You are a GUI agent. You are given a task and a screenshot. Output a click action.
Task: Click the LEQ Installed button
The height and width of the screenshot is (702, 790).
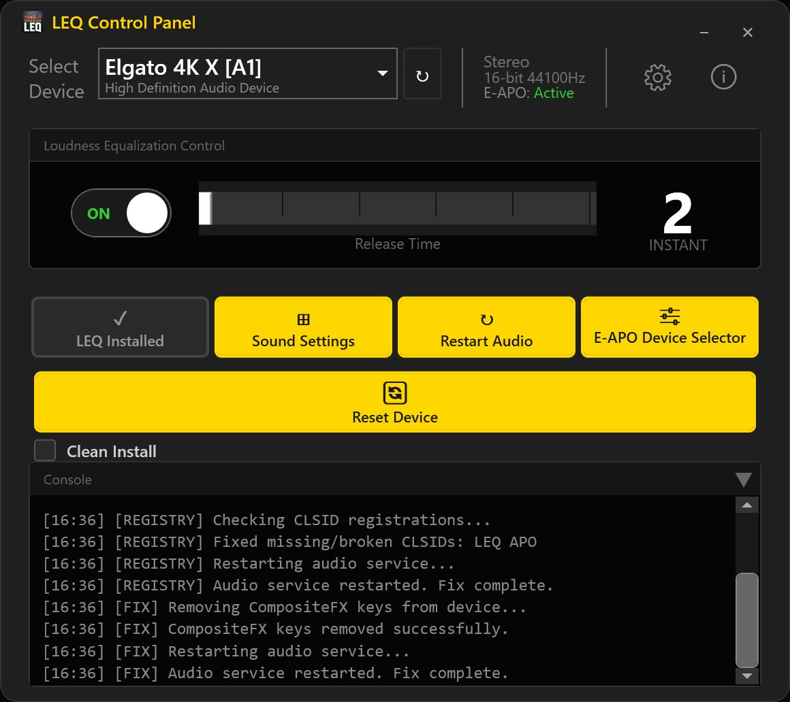(x=120, y=327)
